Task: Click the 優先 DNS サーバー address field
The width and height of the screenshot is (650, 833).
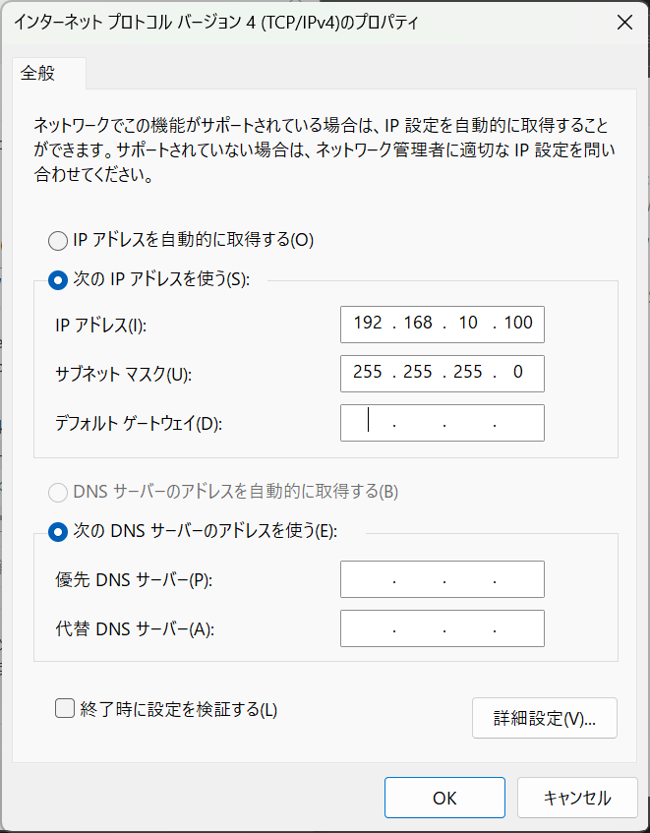Action: (x=442, y=580)
